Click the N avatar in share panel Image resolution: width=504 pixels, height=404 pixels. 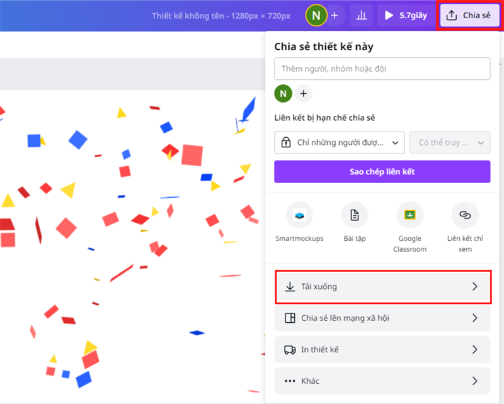[x=283, y=94]
